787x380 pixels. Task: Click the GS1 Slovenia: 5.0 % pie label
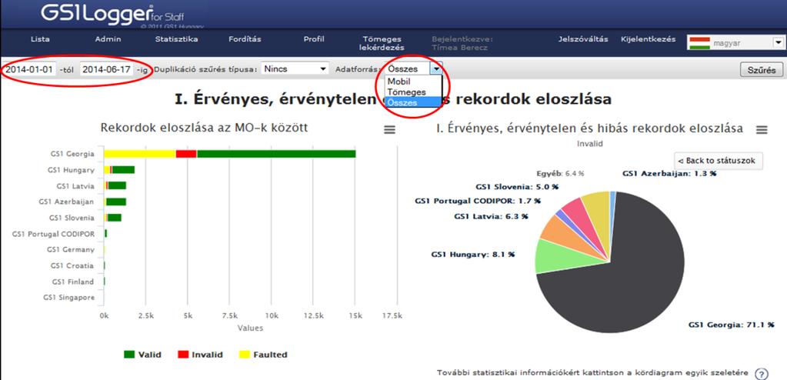click(x=517, y=187)
